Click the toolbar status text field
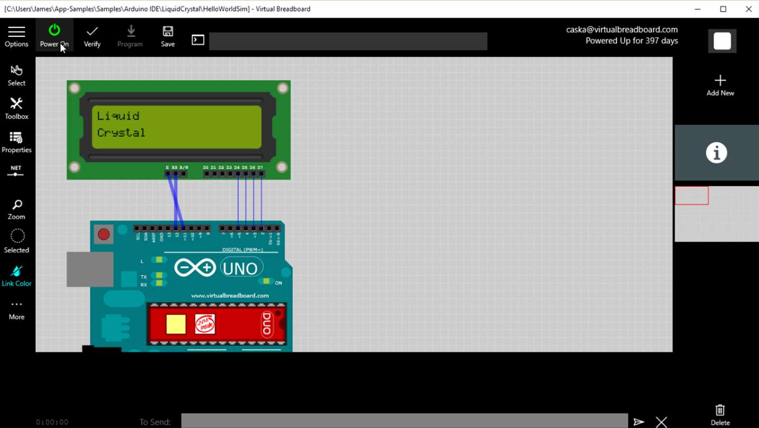Screen dimensions: 759x428 pyautogui.click(x=348, y=41)
